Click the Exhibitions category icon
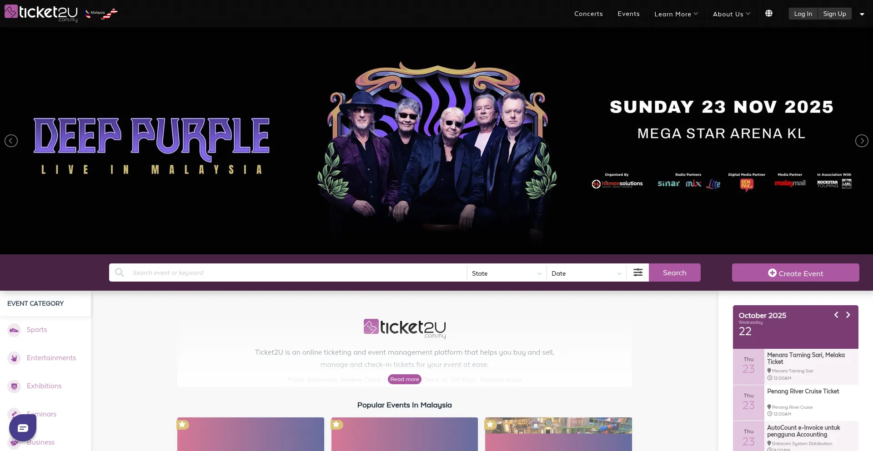Image resolution: width=873 pixels, height=451 pixels. click(14, 386)
